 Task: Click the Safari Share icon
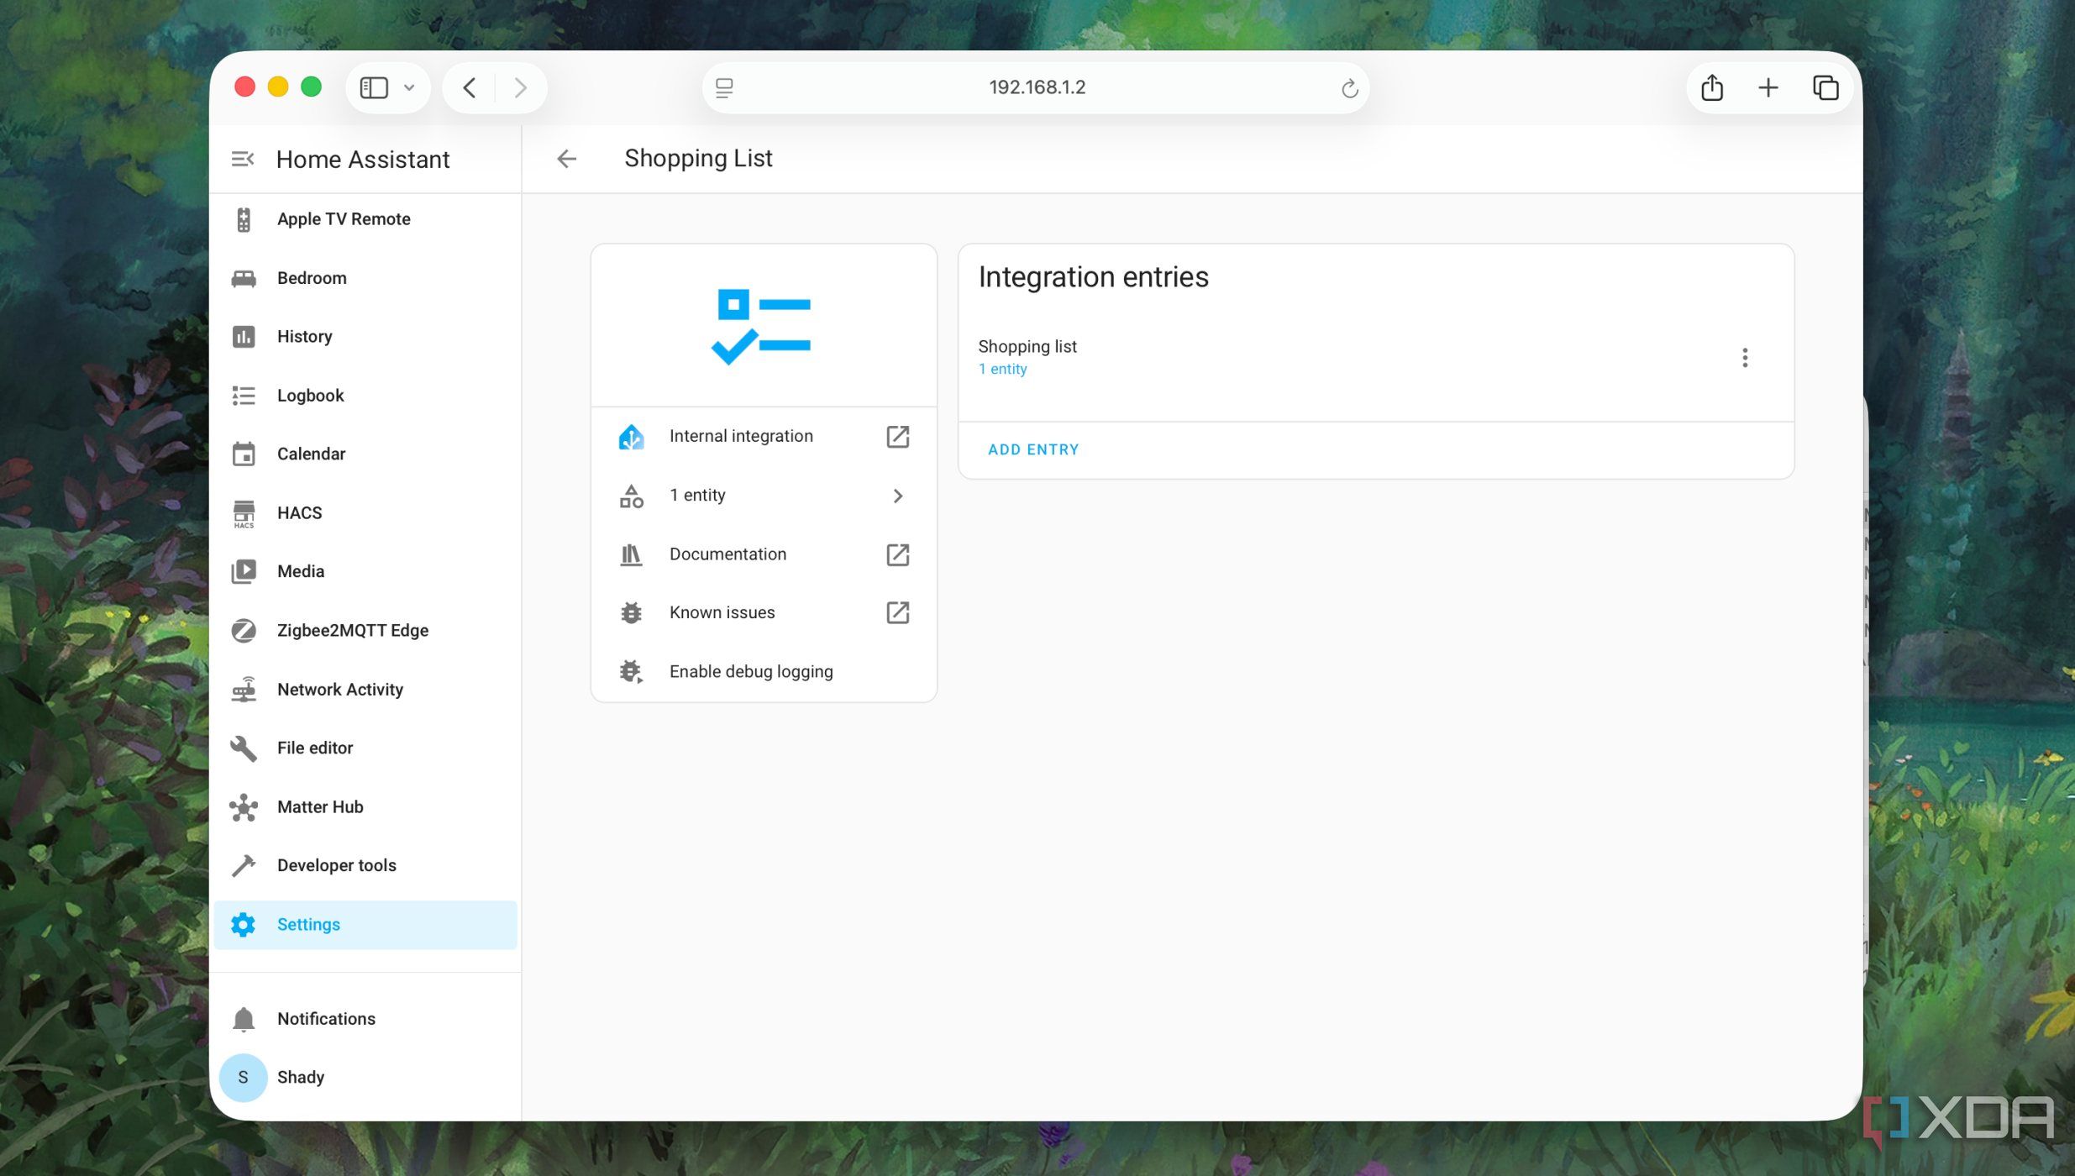(1711, 87)
